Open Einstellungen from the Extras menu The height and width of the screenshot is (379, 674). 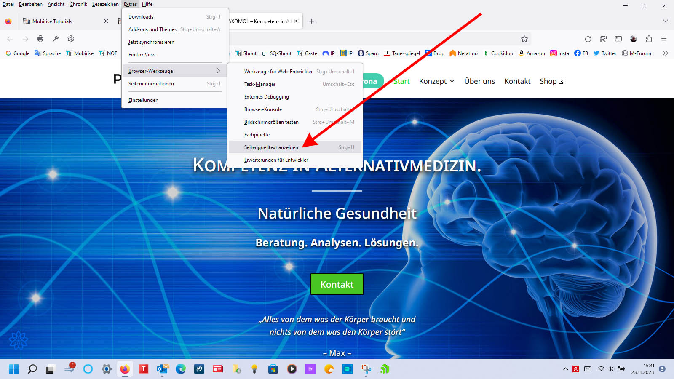click(x=144, y=100)
